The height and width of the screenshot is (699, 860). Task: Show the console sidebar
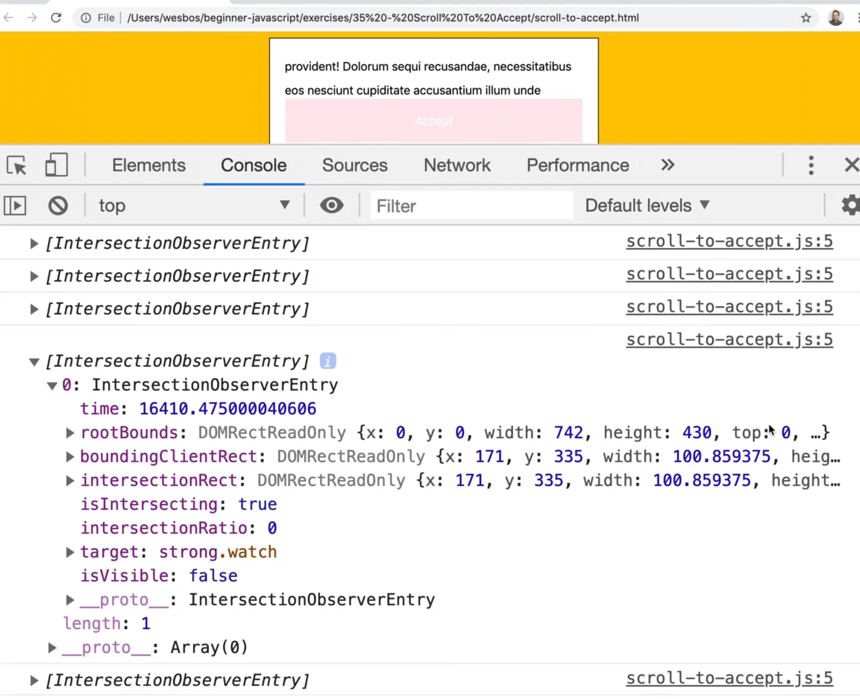[x=15, y=205]
